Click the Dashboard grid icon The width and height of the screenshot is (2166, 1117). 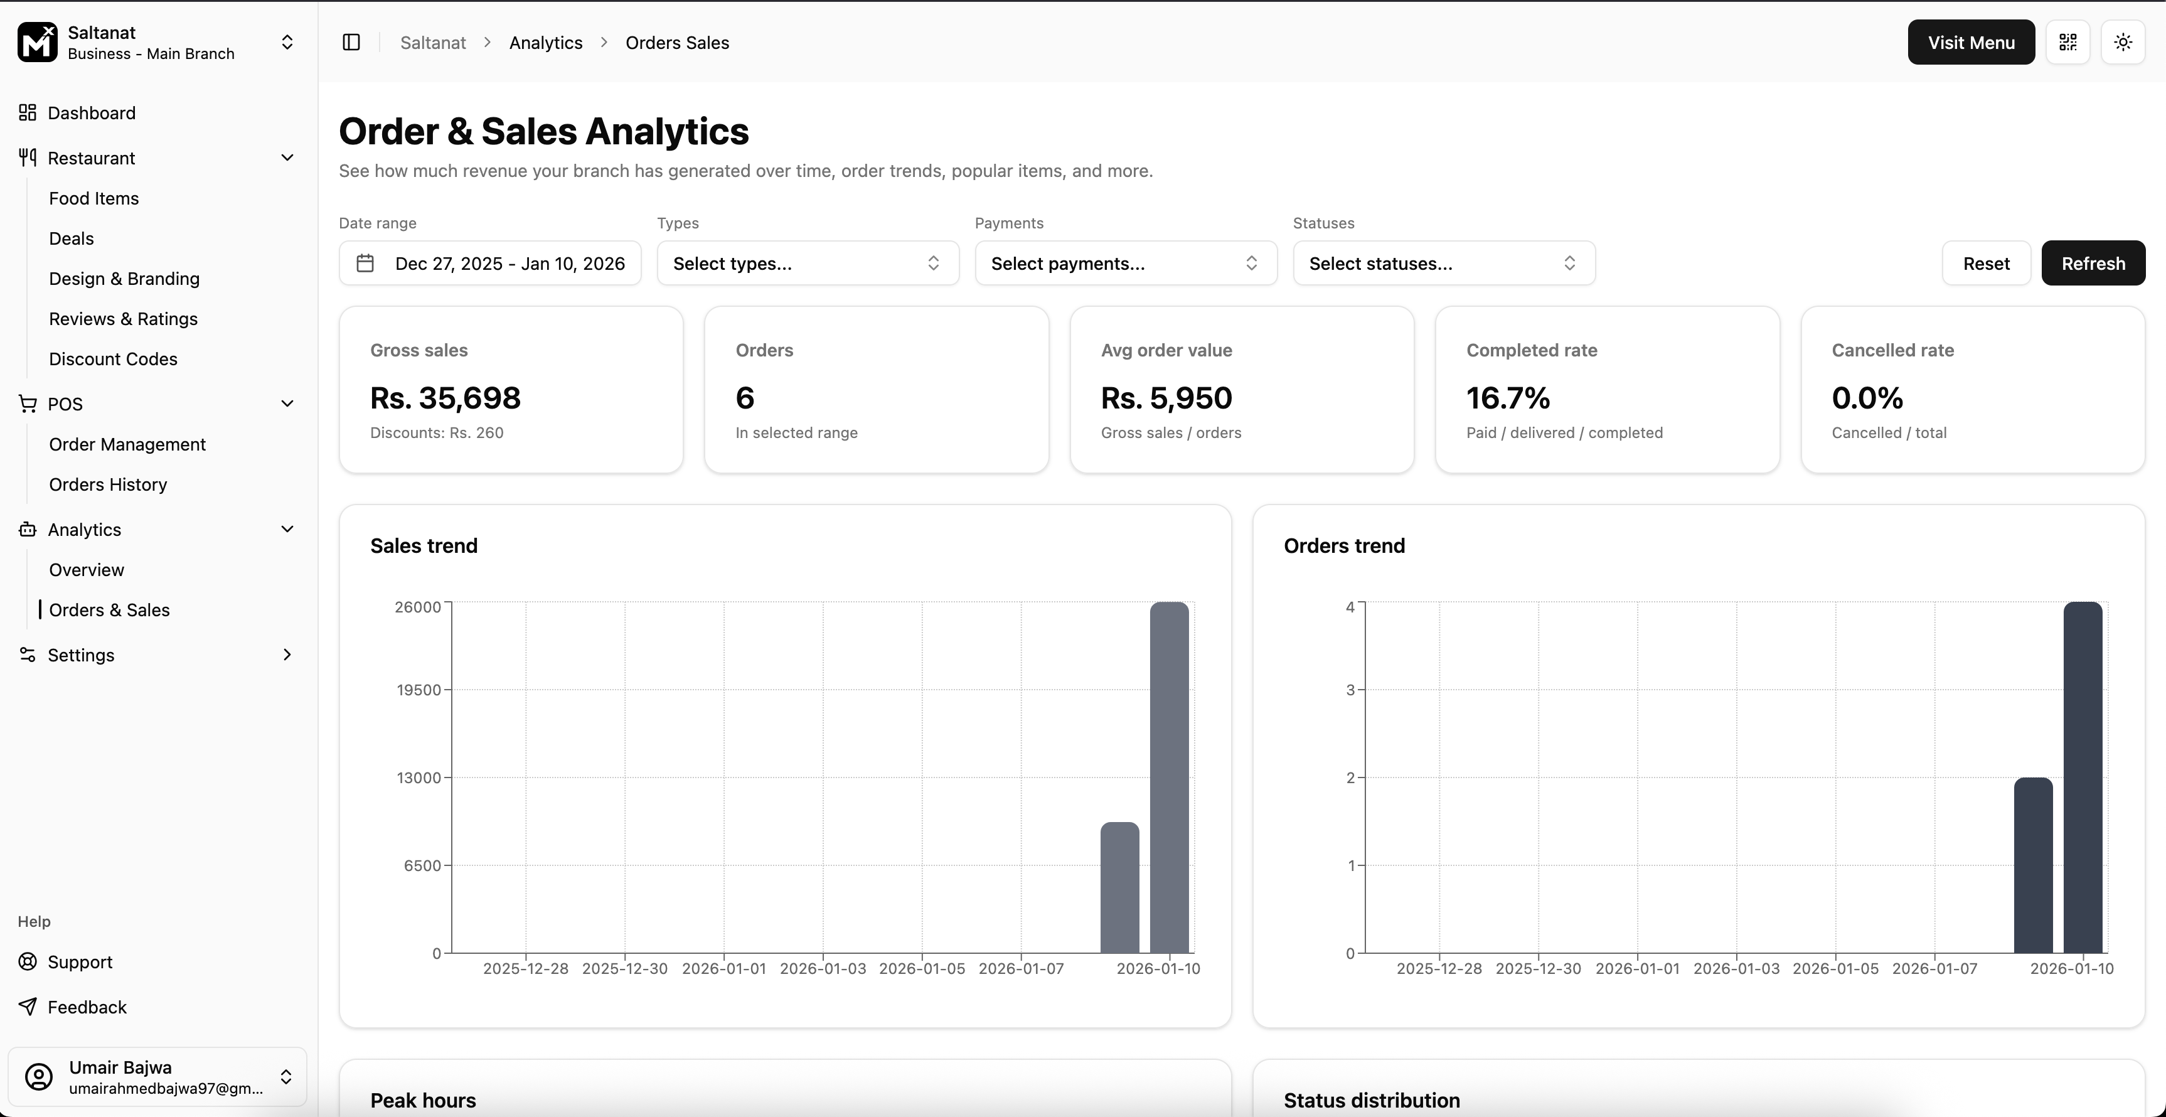[x=28, y=113]
